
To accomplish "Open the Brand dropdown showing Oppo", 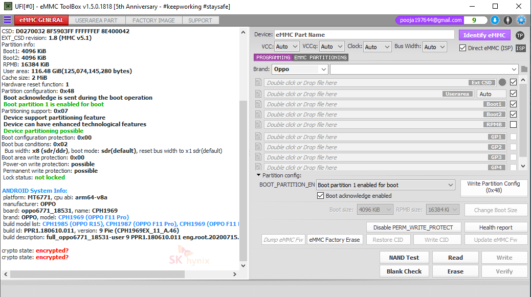I will coord(300,69).
